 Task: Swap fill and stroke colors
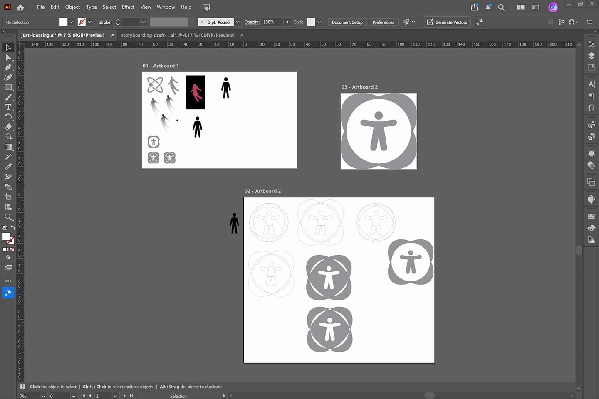pyautogui.click(x=13, y=227)
